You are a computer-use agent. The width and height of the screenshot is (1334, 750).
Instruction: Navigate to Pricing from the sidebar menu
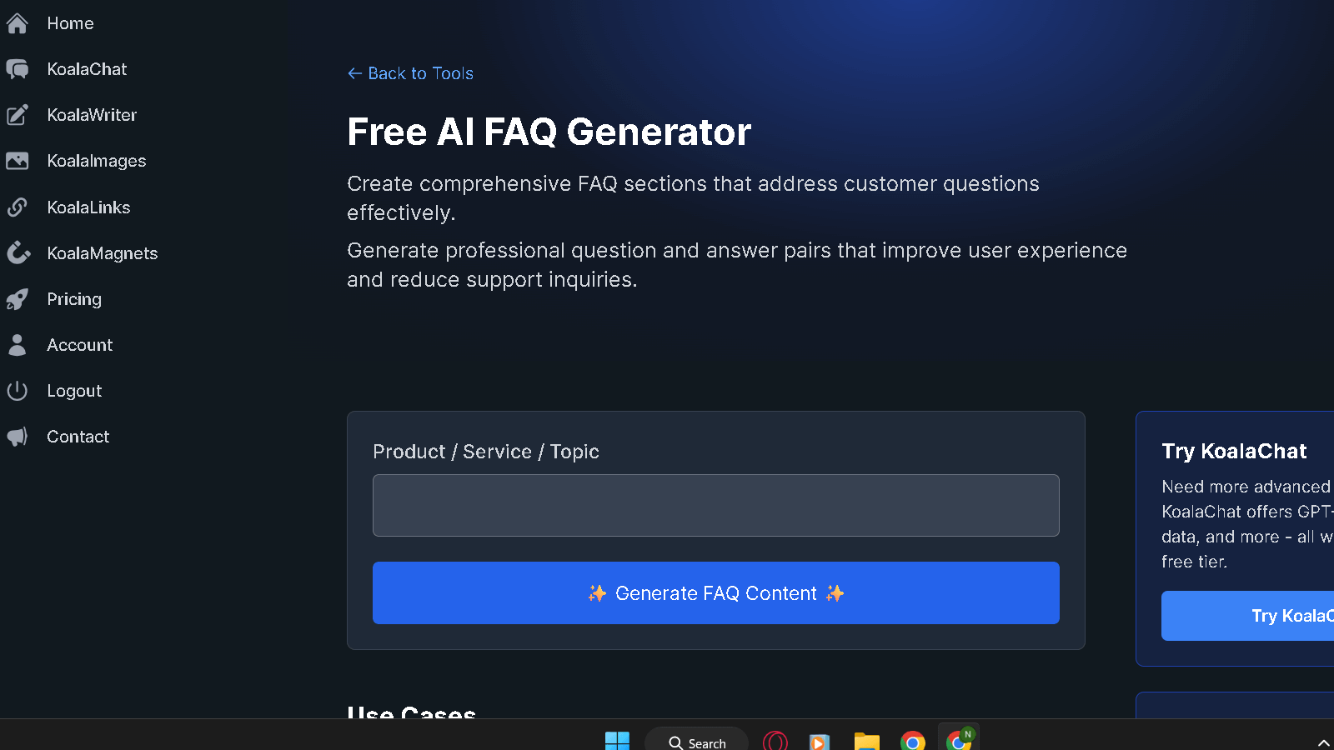(74, 298)
